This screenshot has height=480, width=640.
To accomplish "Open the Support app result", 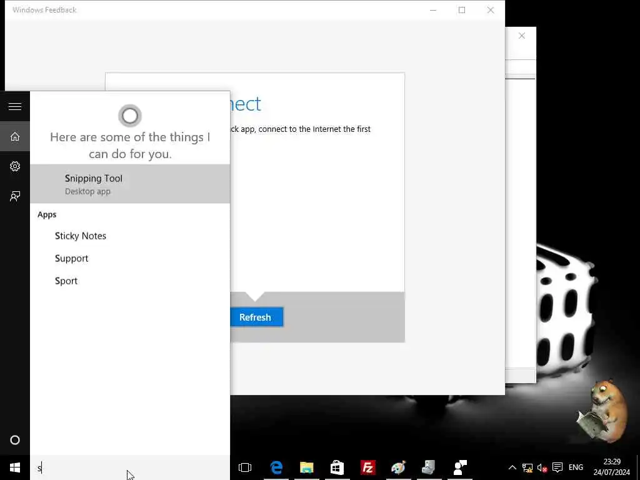I will click(x=130, y=258).
